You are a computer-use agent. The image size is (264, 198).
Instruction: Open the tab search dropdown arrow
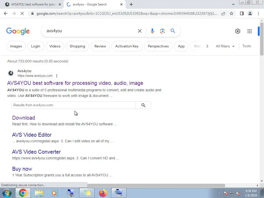pos(233,5)
